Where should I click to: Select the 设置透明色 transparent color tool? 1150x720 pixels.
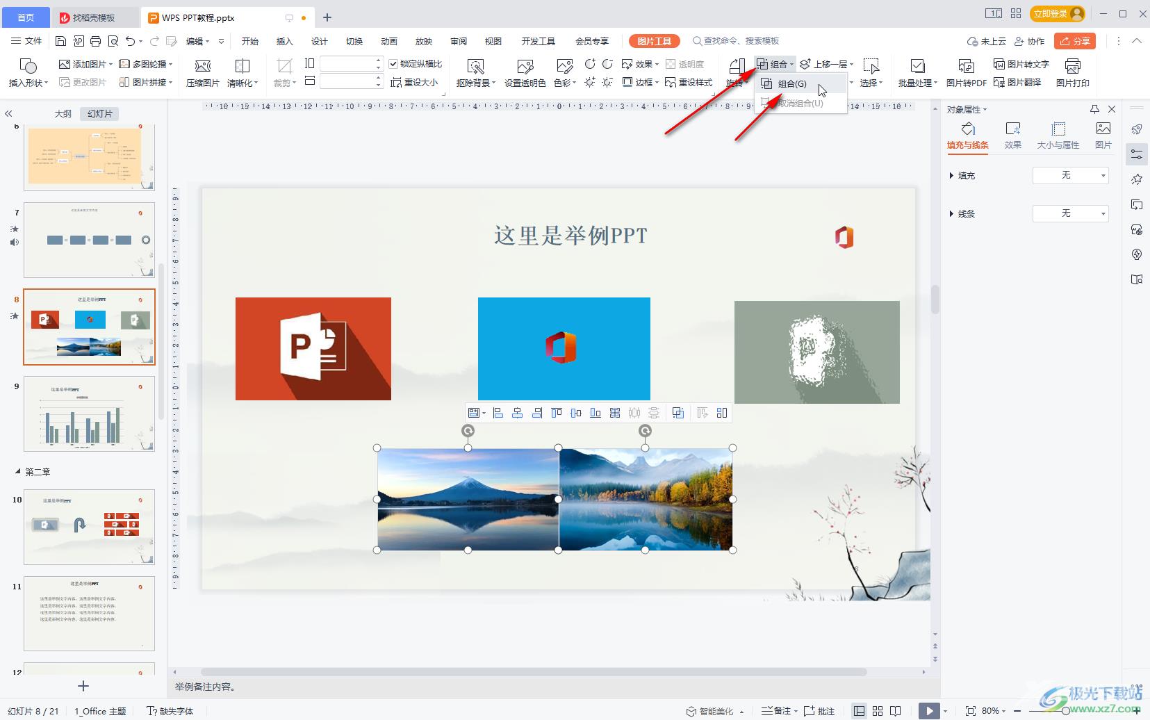(525, 72)
